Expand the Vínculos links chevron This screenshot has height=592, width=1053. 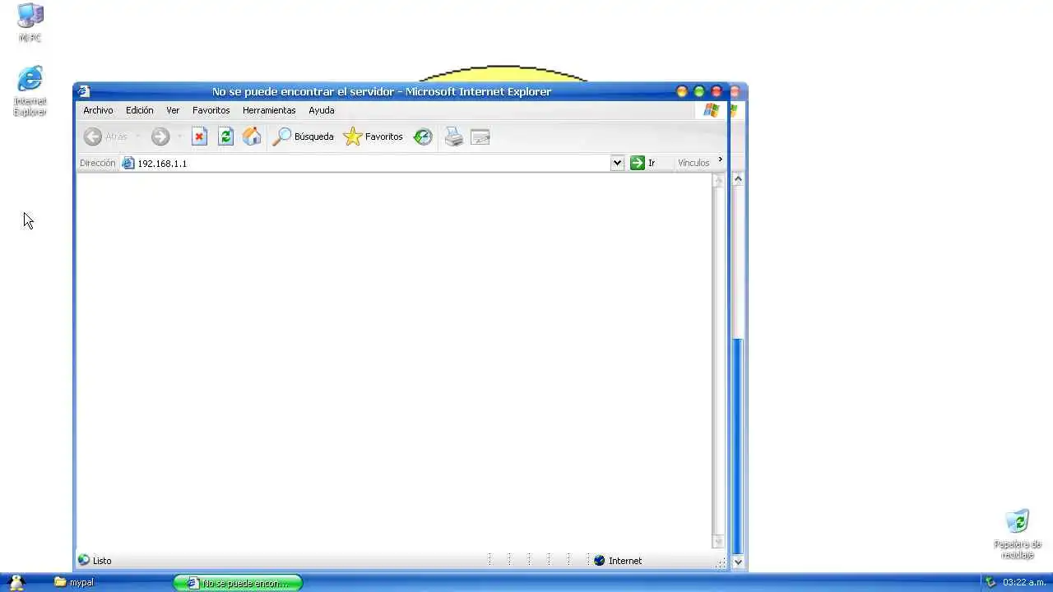[720, 160]
